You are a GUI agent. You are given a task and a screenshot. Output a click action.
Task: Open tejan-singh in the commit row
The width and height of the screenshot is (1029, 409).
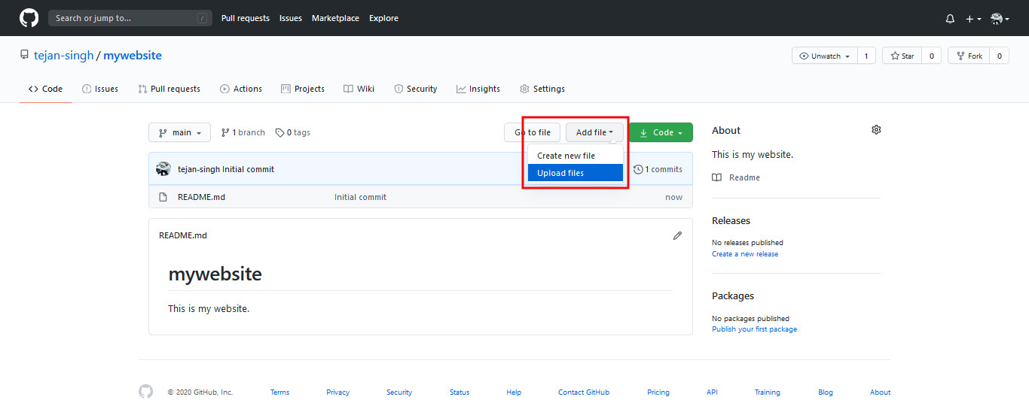(199, 169)
